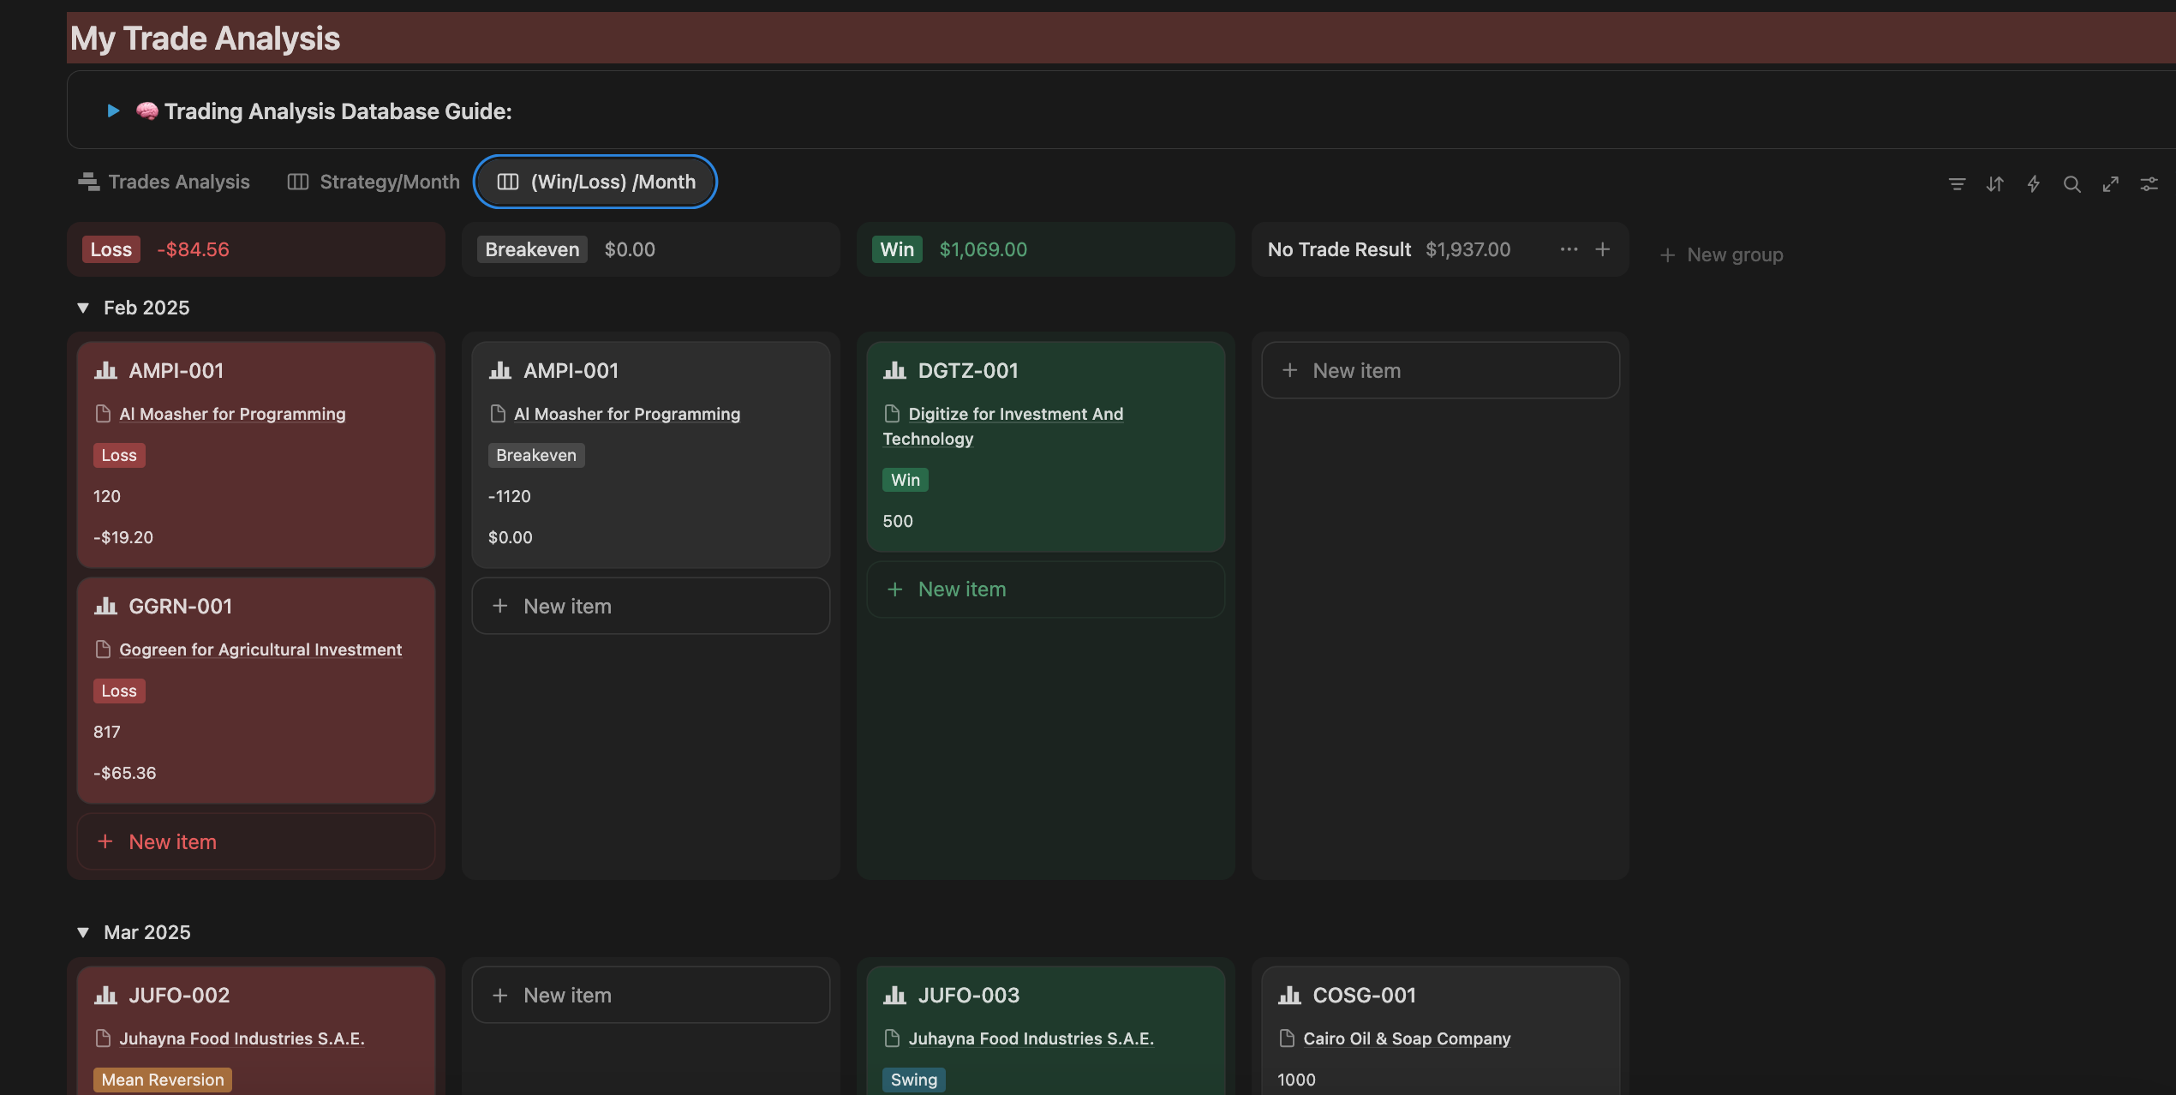Click the Loss total -$84.56
This screenshot has height=1095, width=2176.
coord(193,249)
